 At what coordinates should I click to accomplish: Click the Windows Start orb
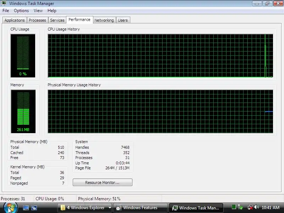tap(10, 208)
